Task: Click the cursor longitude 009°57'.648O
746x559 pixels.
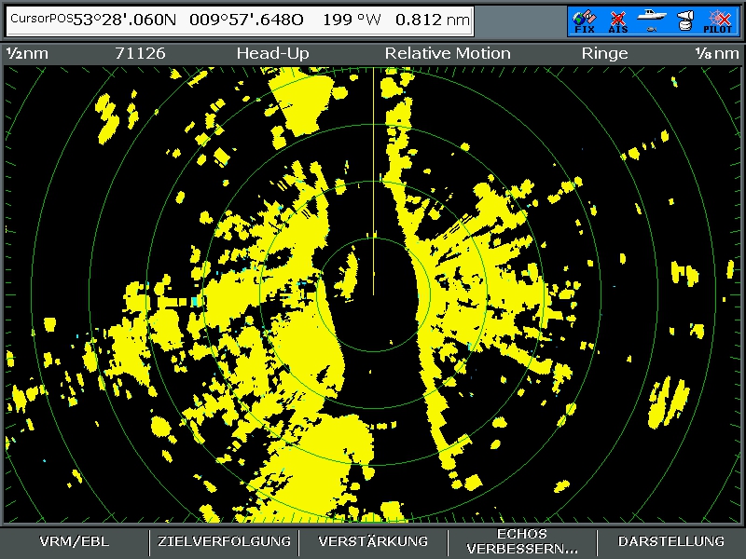Action: pos(246,20)
